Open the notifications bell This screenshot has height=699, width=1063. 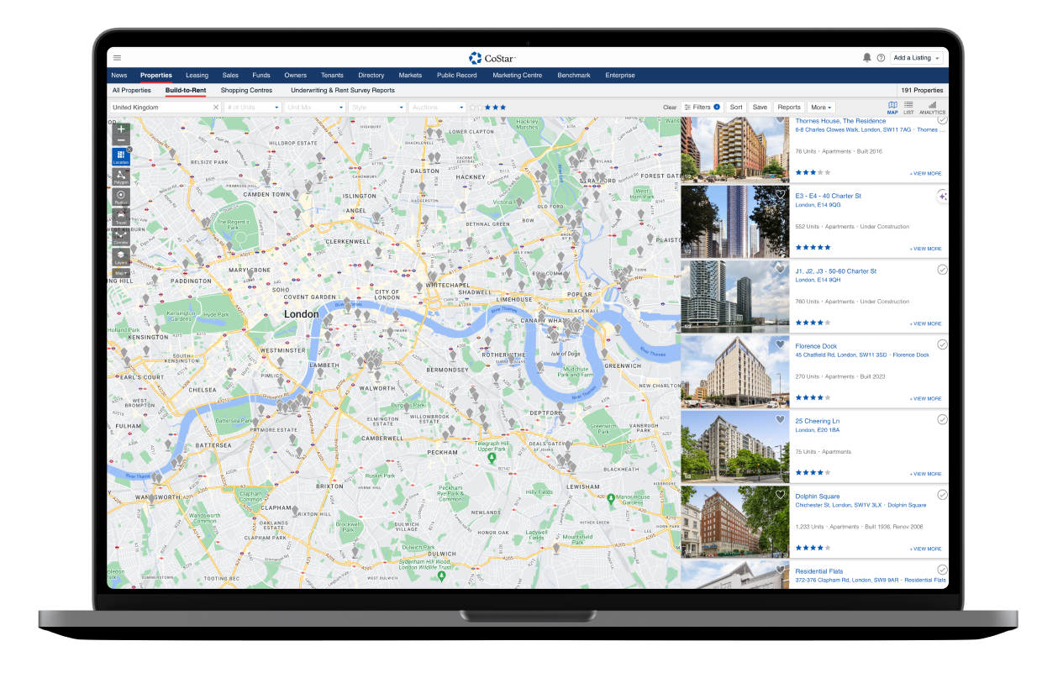(867, 58)
